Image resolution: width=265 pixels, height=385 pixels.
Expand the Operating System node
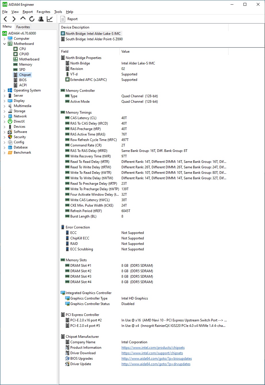[4, 90]
